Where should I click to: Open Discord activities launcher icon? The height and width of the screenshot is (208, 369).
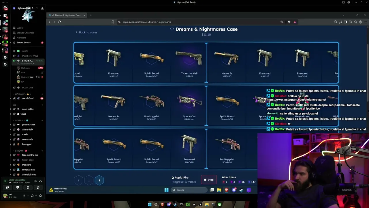[28, 187]
